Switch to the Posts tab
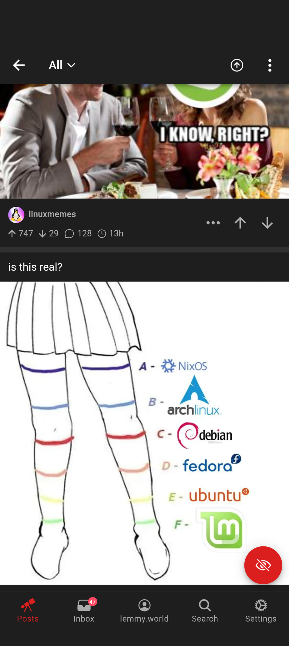Screen dimensions: 289x646 [28, 610]
